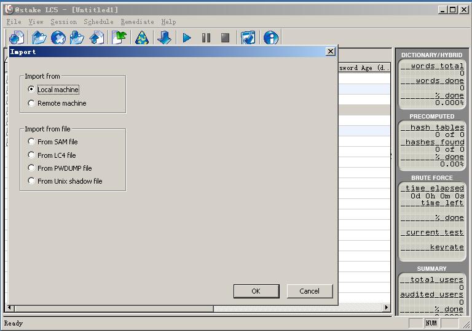This screenshot has height=331, width=472.
Task: Click the horizontal scrollbar thumb
Action: [114, 308]
